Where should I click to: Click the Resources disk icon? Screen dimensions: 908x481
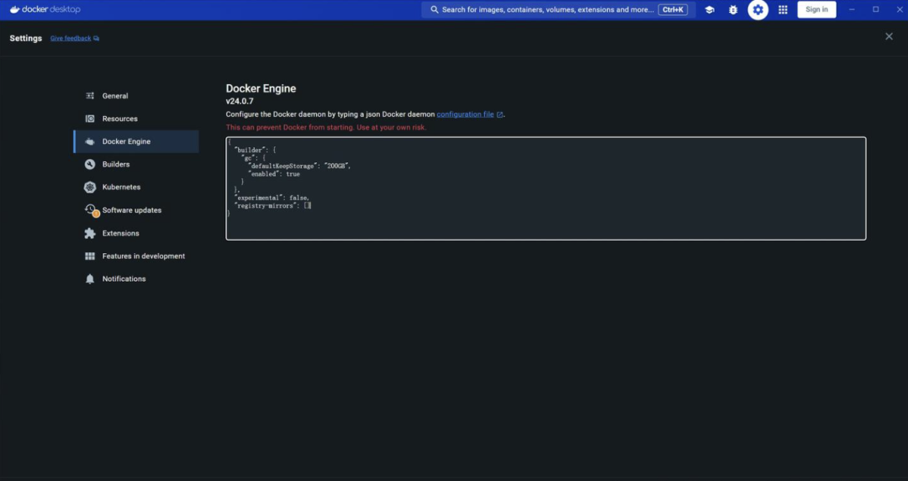tap(90, 119)
